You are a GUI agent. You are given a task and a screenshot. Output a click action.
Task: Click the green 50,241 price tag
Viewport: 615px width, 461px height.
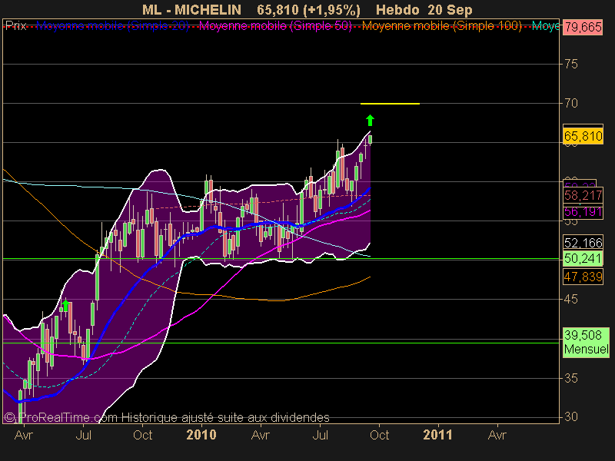(583, 258)
